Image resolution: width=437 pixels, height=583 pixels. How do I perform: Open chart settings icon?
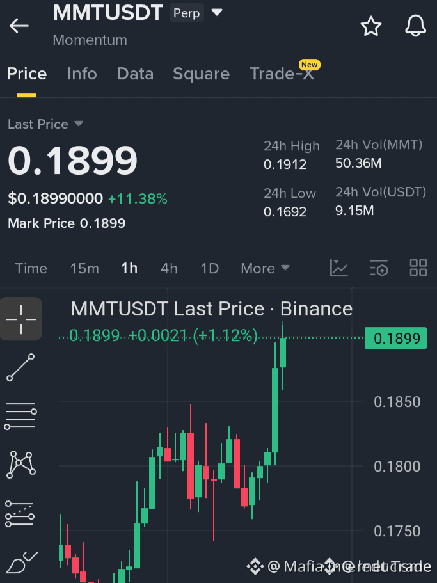tap(379, 268)
